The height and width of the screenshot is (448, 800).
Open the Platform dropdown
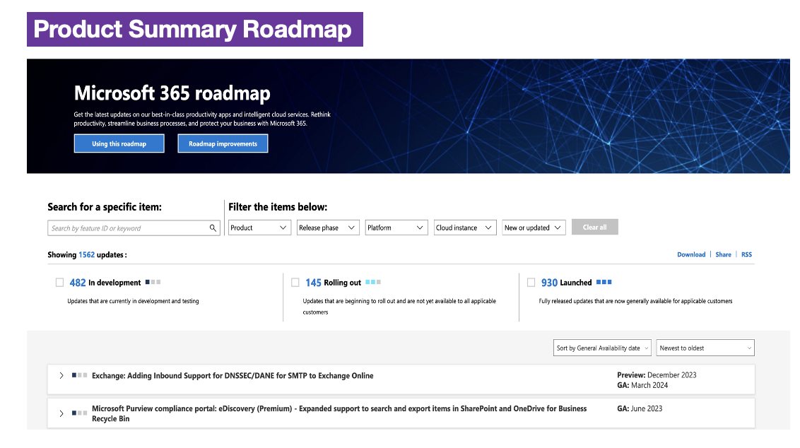396,228
